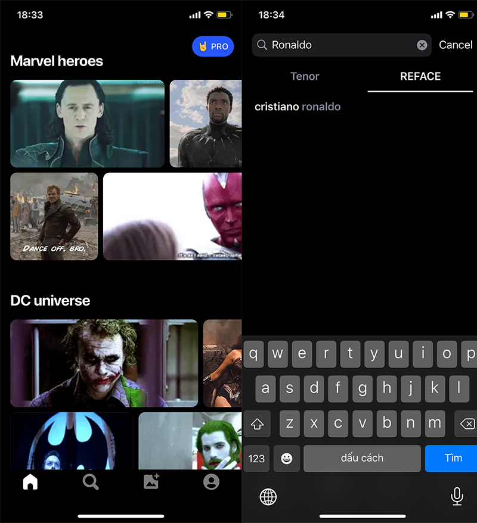Viewport: 477px width, 523px height.
Task: Tap the j key
Action: [411, 388]
